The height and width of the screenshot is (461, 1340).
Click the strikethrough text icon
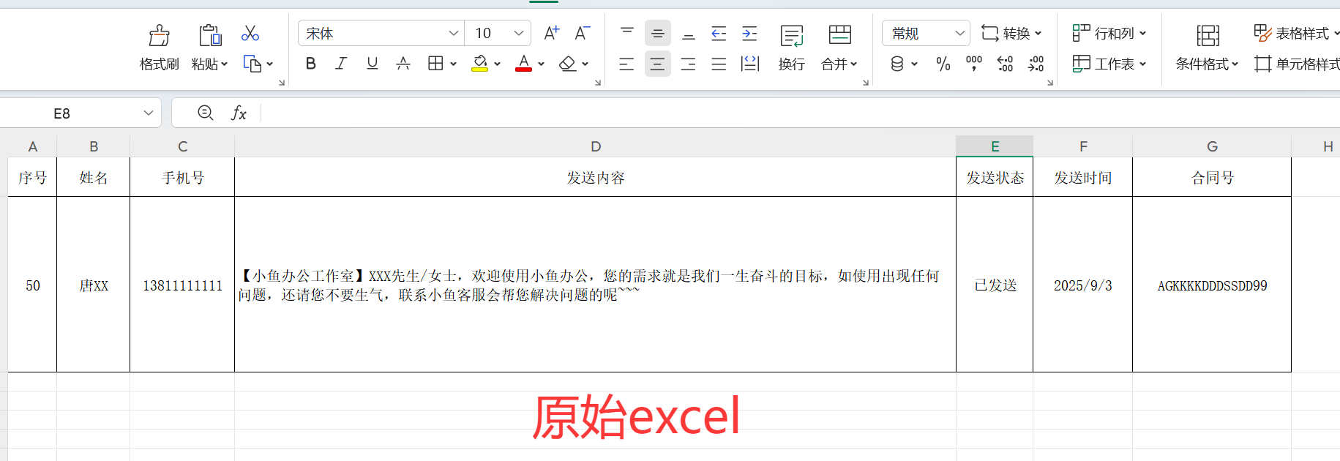pyautogui.click(x=403, y=64)
